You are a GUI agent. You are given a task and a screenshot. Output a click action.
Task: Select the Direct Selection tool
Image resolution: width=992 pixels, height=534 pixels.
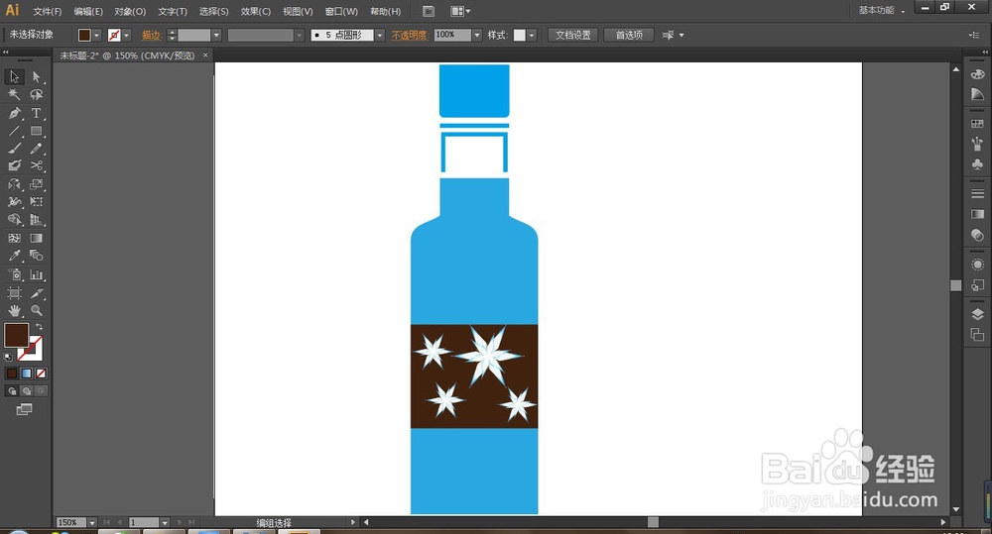point(36,76)
